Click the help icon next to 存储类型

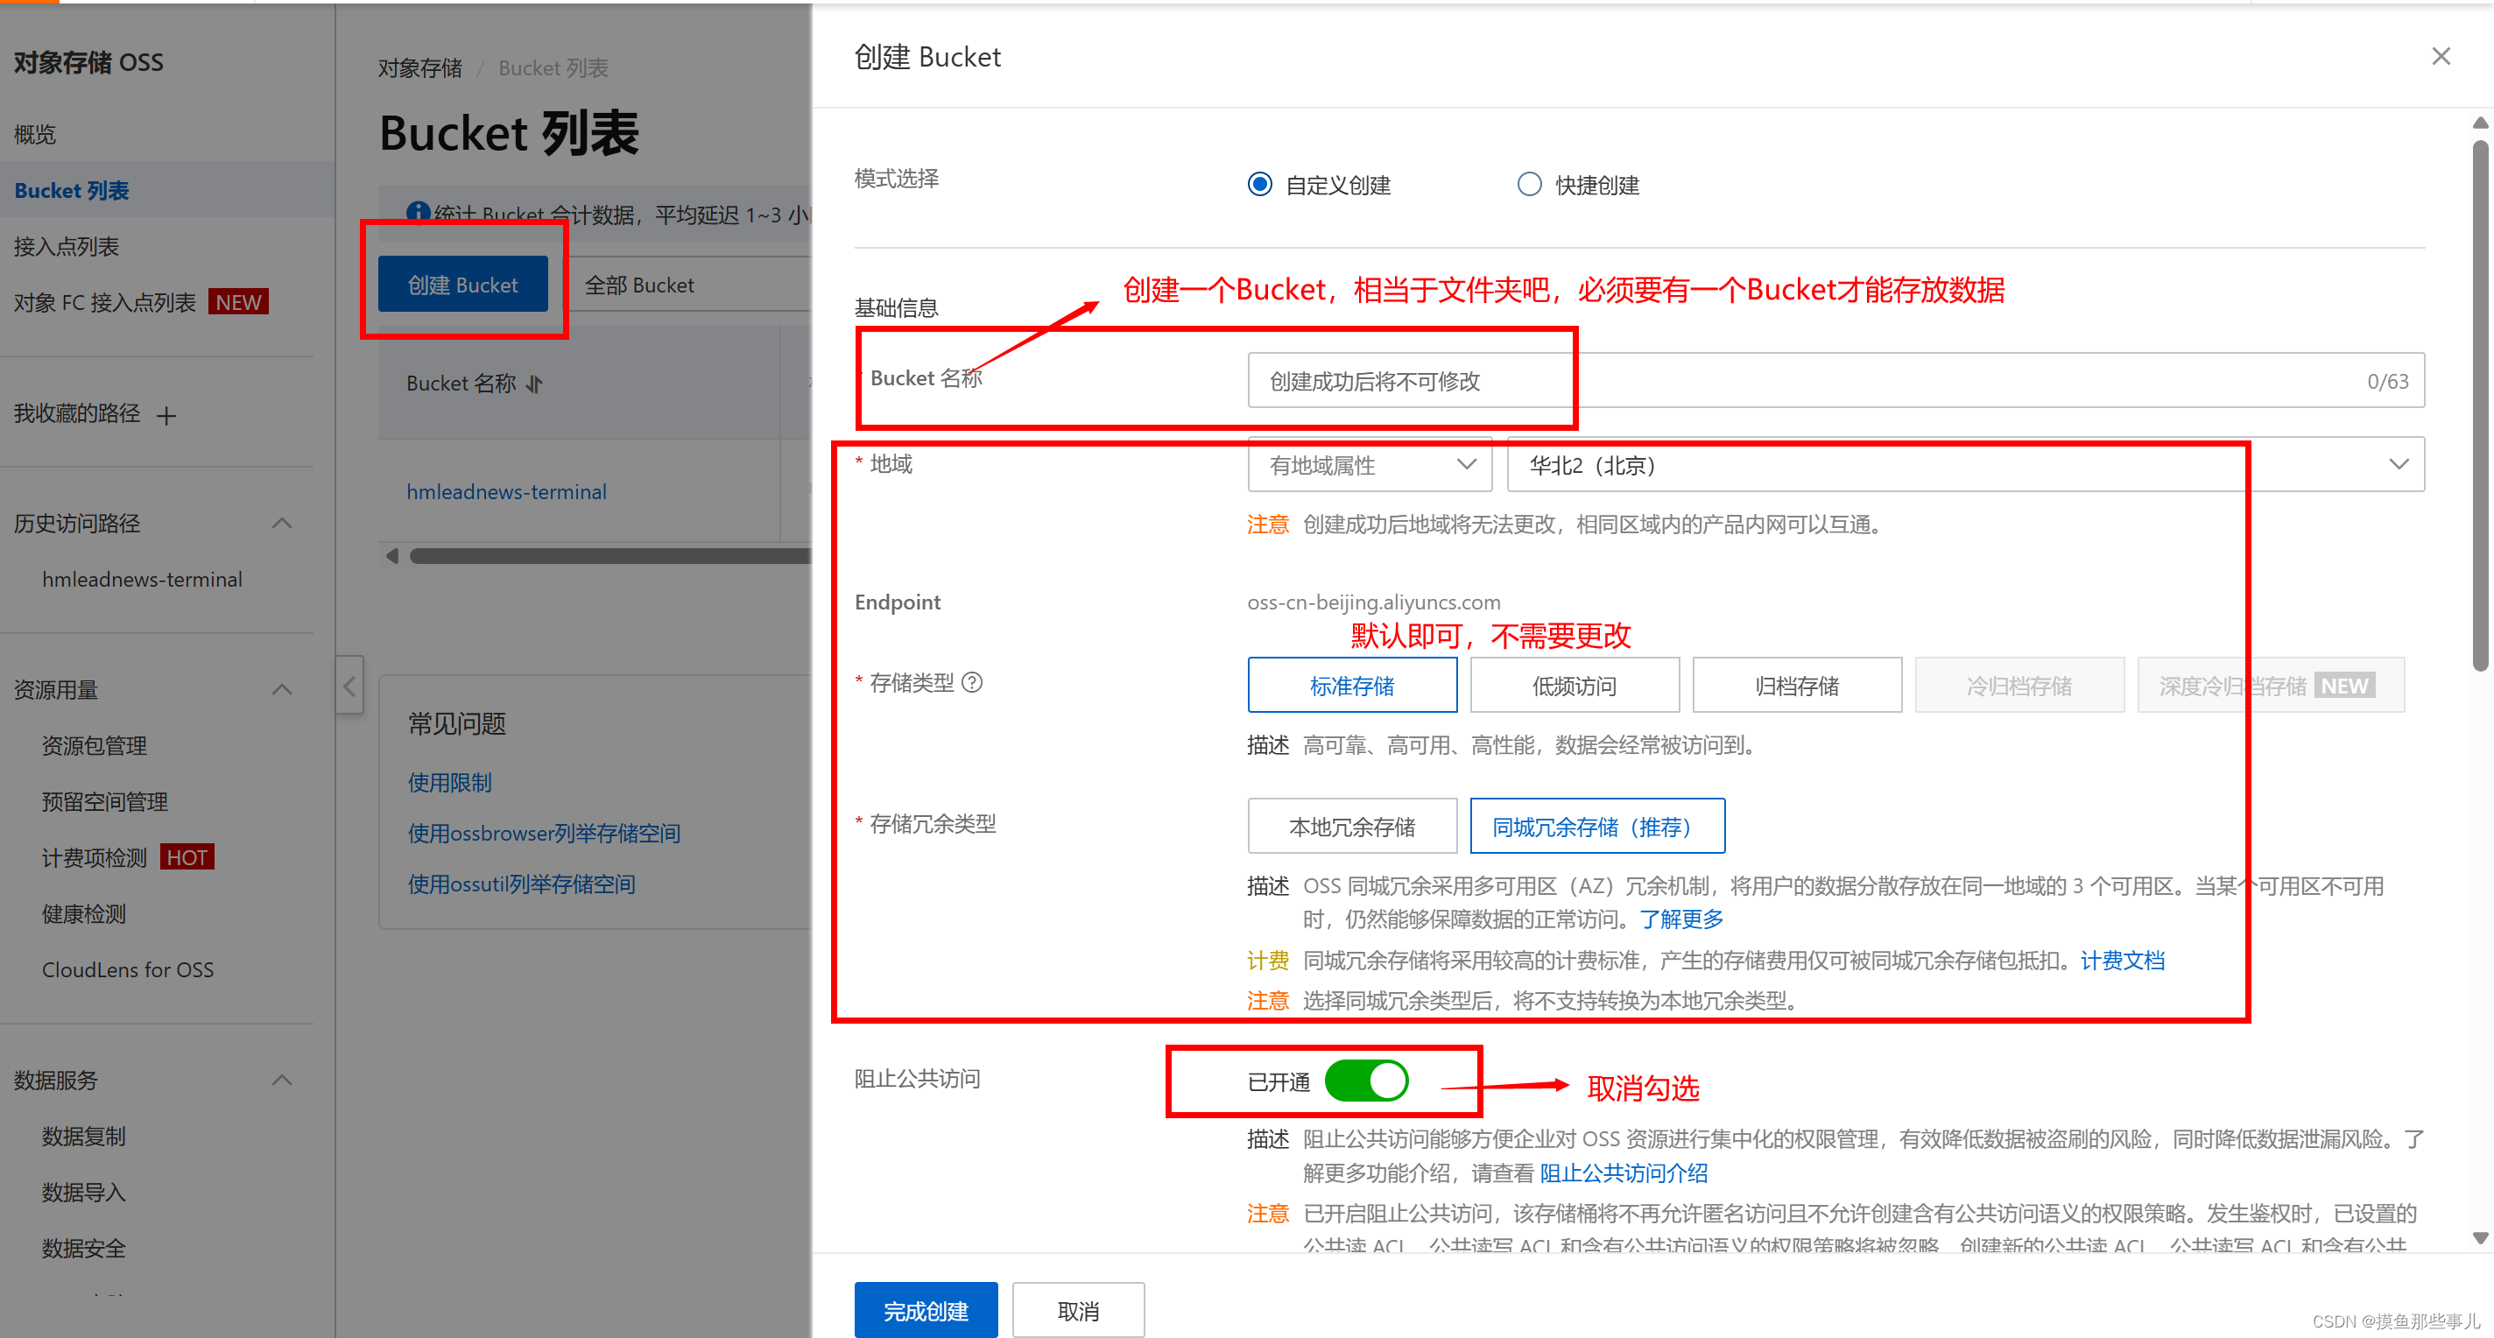[972, 682]
